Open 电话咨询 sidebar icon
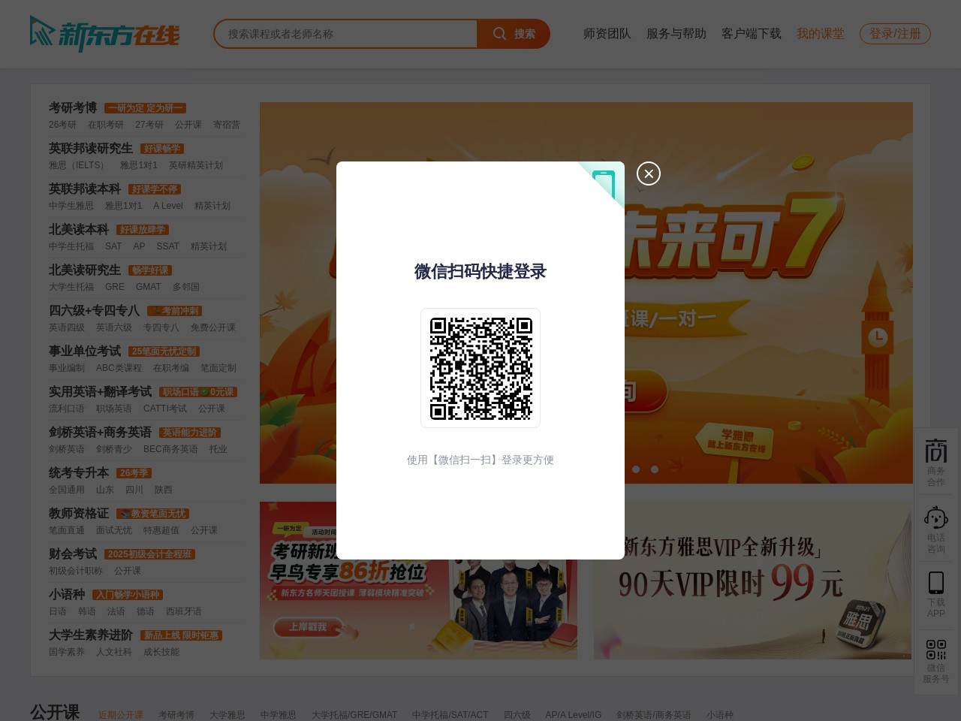Viewport: 961px width, 721px height. [936, 529]
